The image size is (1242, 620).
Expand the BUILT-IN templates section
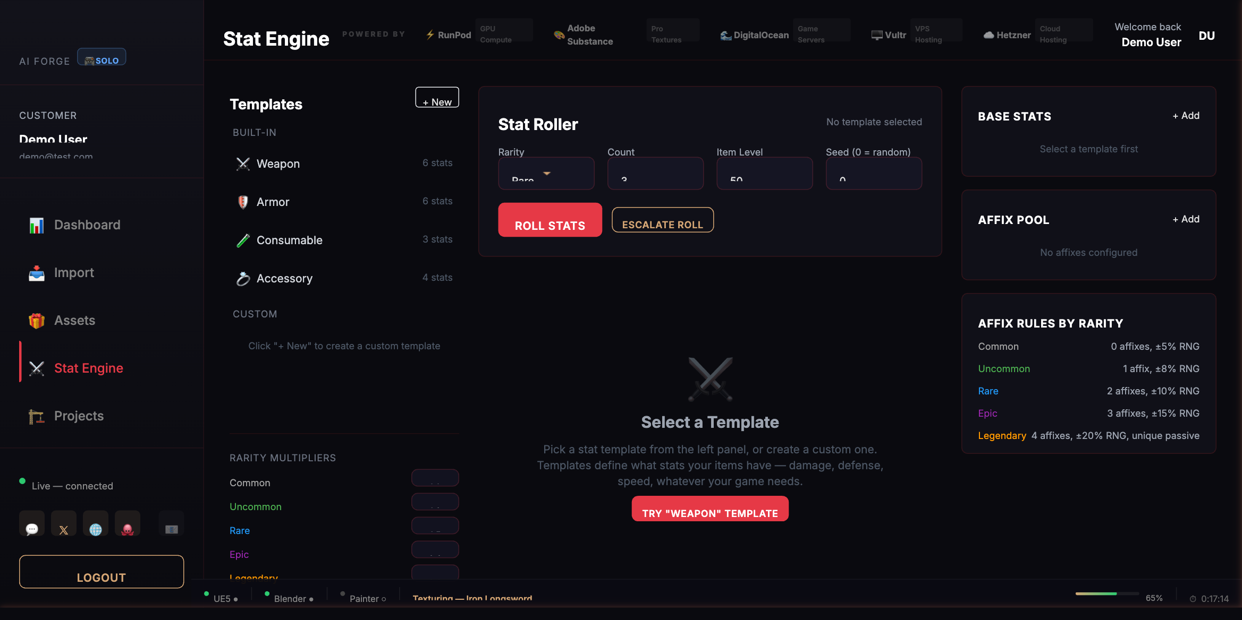tap(255, 132)
